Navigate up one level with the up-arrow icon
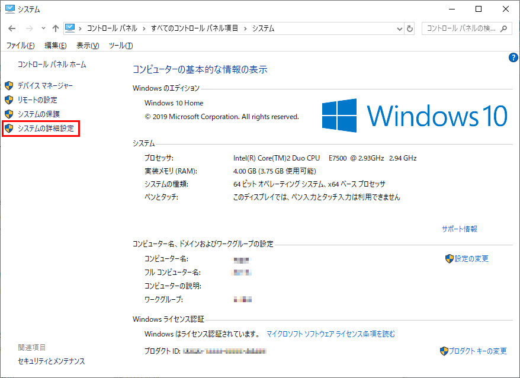The height and width of the screenshot is (378, 520). [55, 28]
